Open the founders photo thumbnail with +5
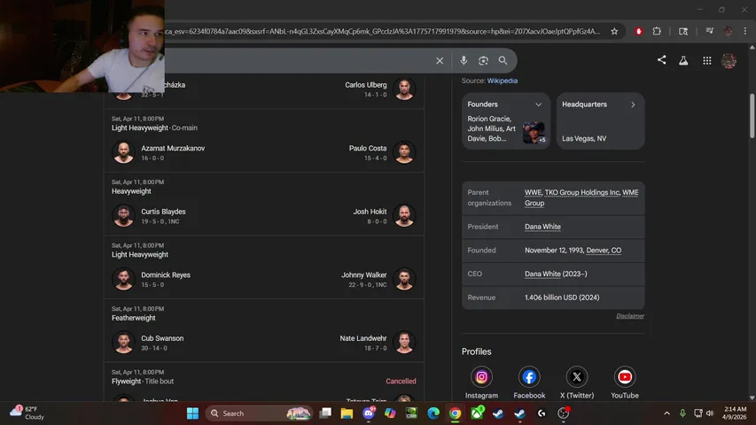 pos(534,132)
